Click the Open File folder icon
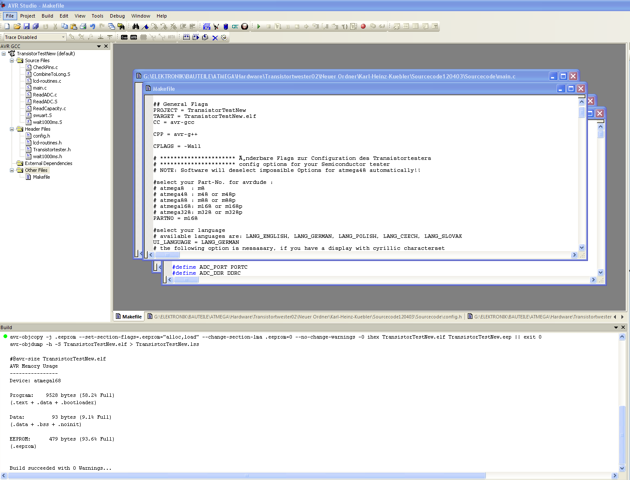Viewport: 630px width, 480px height. [17, 27]
